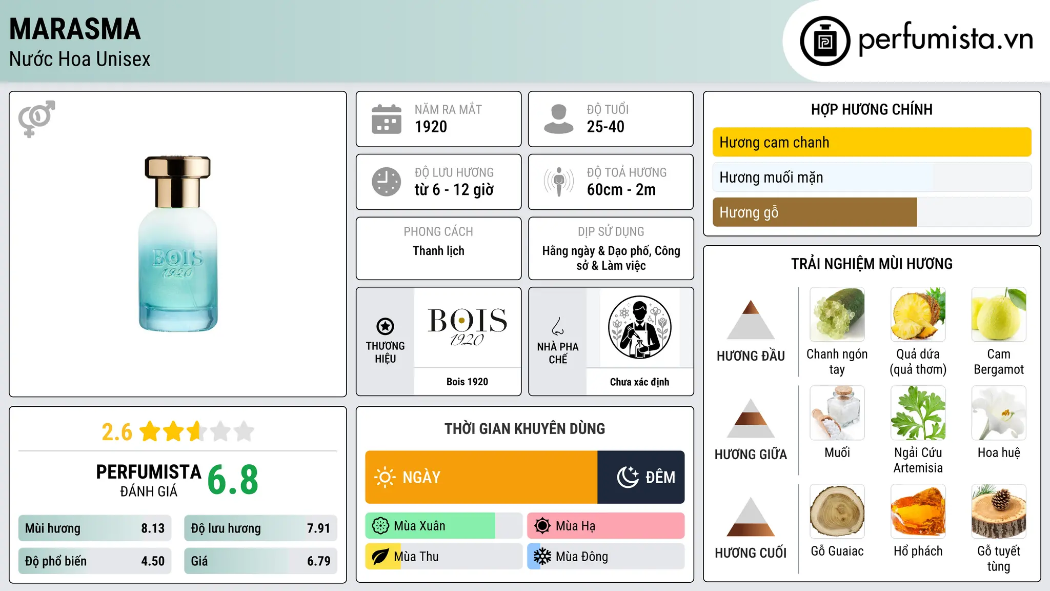Screen dimensions: 1050x591
Task: Click the orange rating number 2.6
Action: (117, 432)
